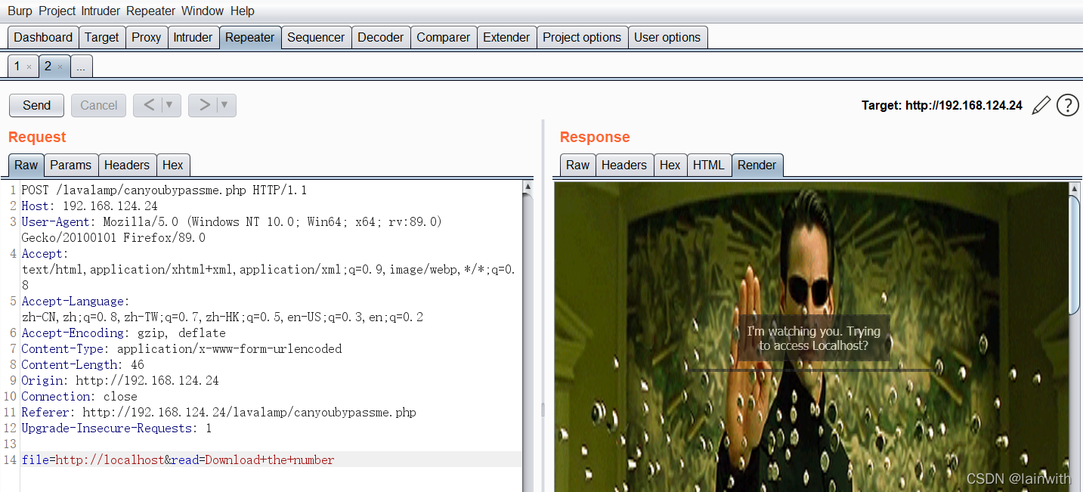1083x492 pixels.
Task: Click the Referer header line
Action: click(218, 413)
